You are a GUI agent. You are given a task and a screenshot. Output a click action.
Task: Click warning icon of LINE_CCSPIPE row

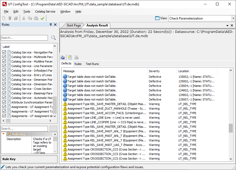coord(65,122)
